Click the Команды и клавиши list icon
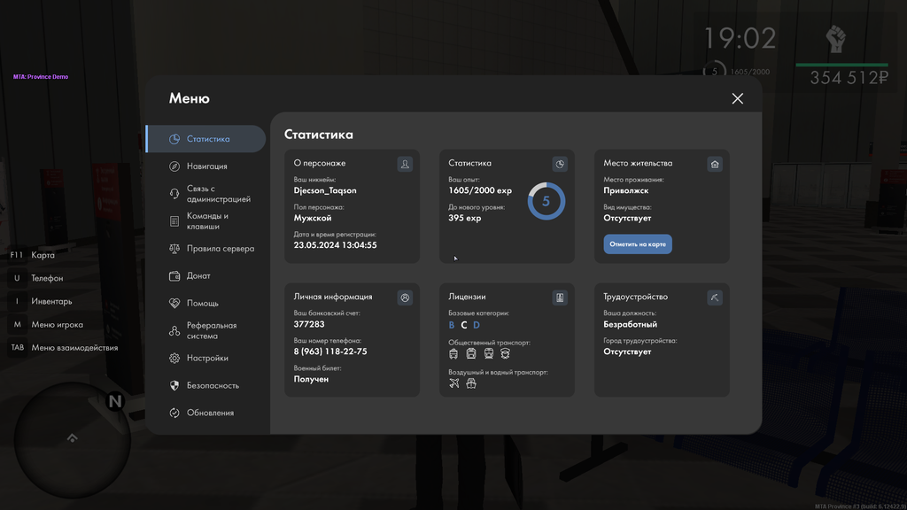907x510 pixels. [174, 220]
